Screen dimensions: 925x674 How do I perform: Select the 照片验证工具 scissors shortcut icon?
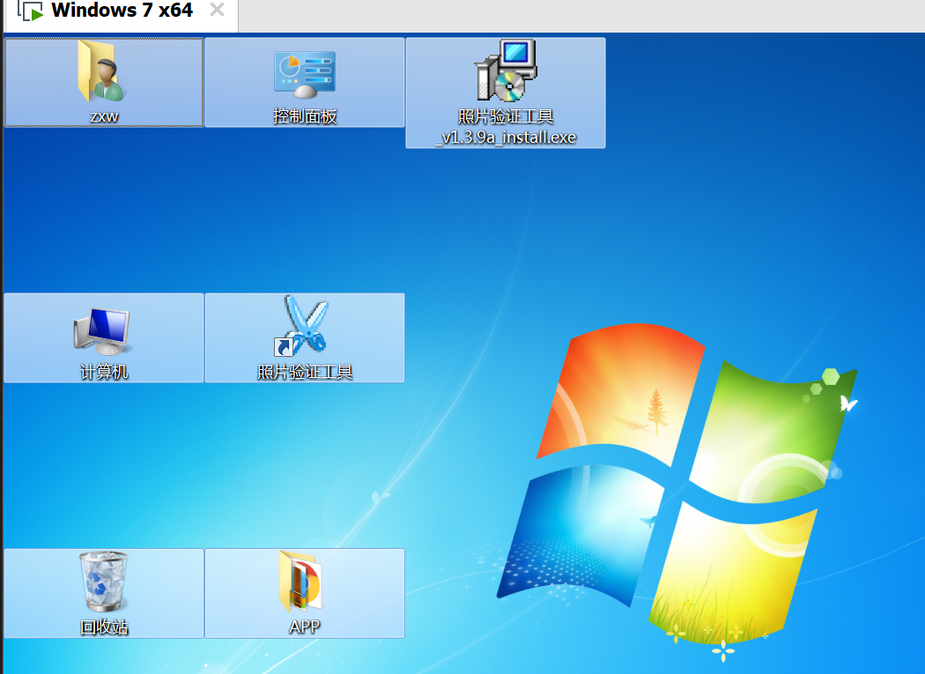click(x=305, y=324)
